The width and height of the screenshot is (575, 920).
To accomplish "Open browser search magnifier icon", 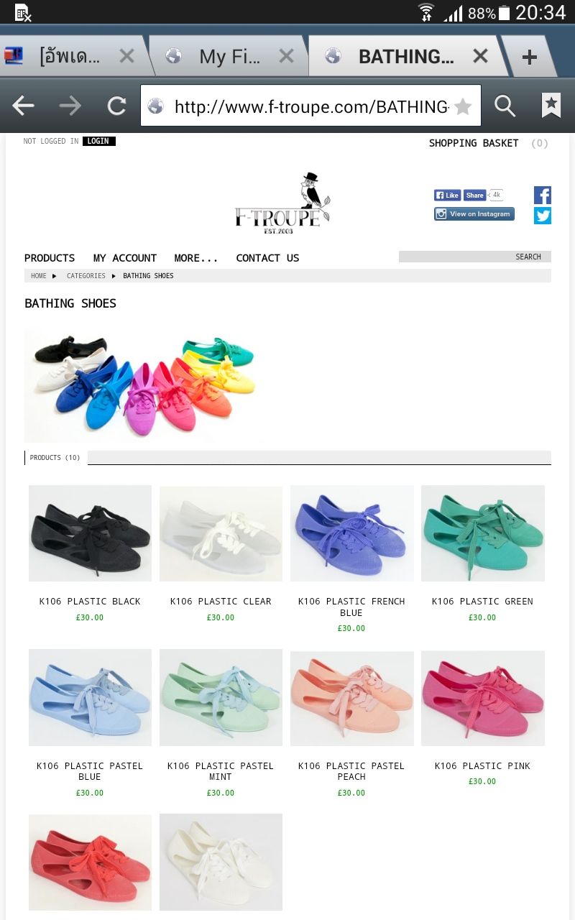I will (x=505, y=106).
